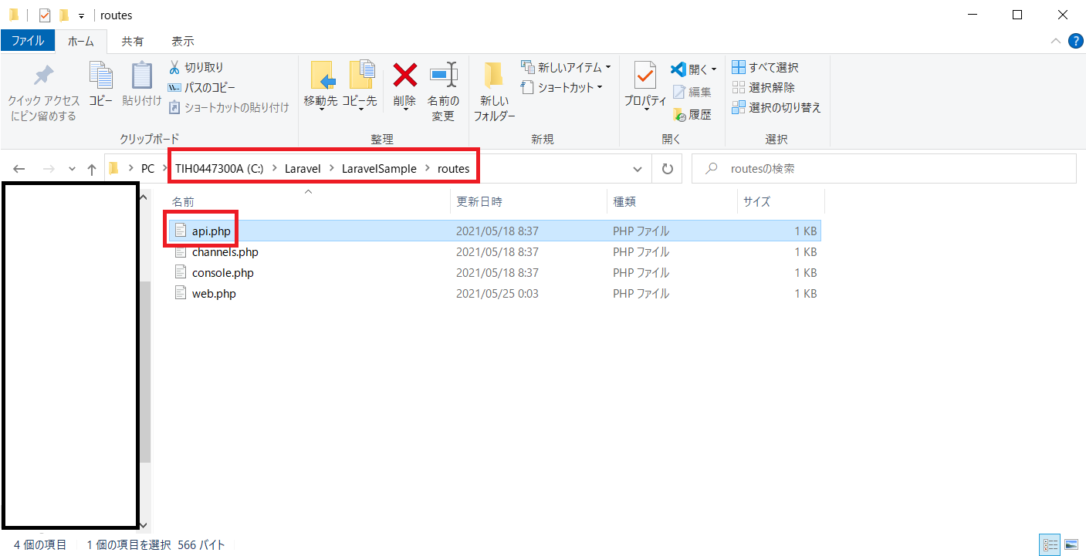This screenshot has height=556, width=1086.
Task: Open Properties (プロパティ) icon
Action: [x=644, y=76]
